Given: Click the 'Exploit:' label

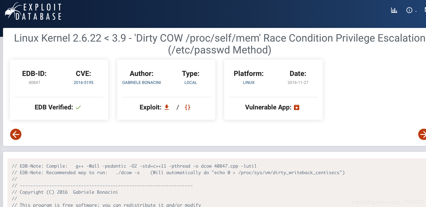Looking at the screenshot, I should 151,107.
